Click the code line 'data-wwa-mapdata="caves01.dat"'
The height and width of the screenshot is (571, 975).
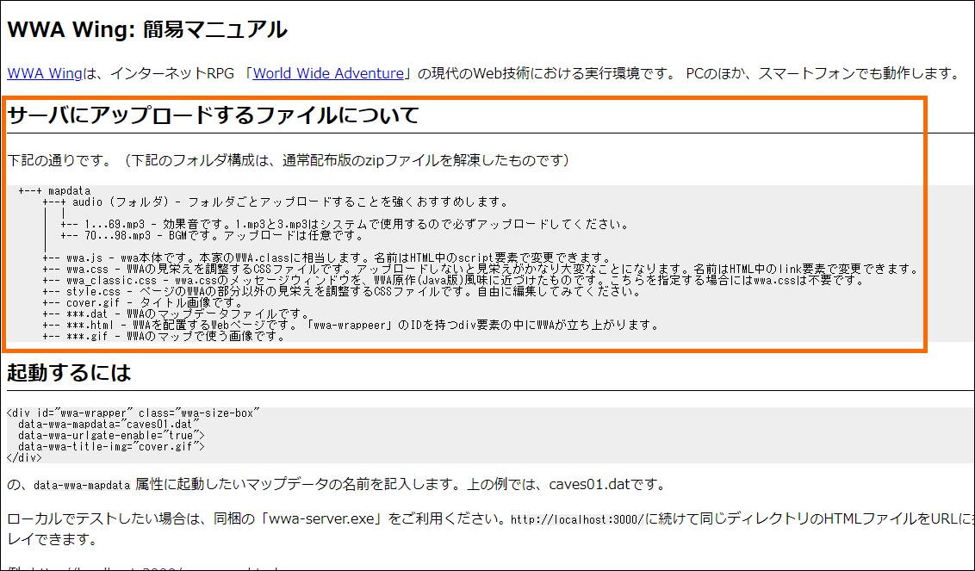tap(109, 425)
